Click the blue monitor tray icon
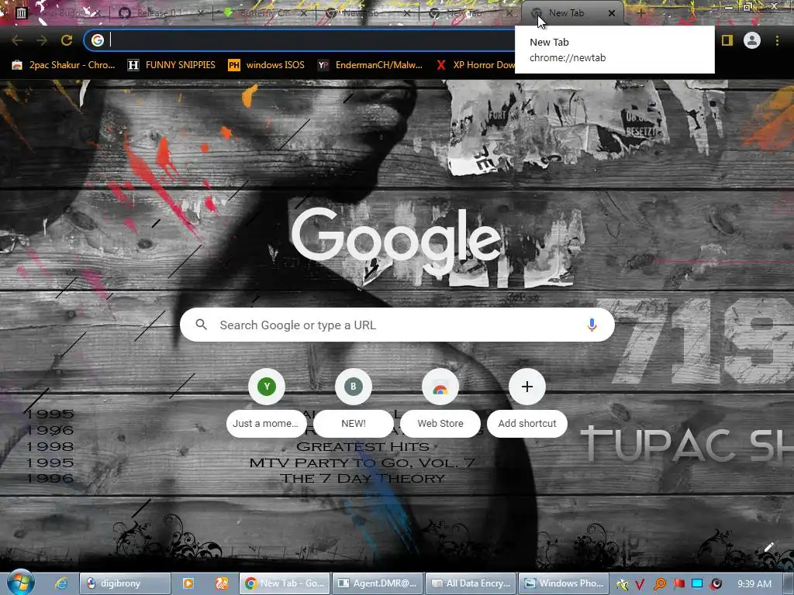Viewport: 794px width, 595px height. pos(697,584)
